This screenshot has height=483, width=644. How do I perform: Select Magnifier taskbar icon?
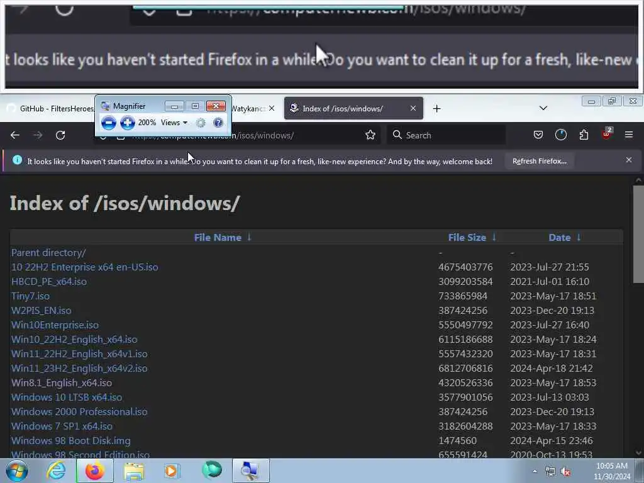point(250,470)
